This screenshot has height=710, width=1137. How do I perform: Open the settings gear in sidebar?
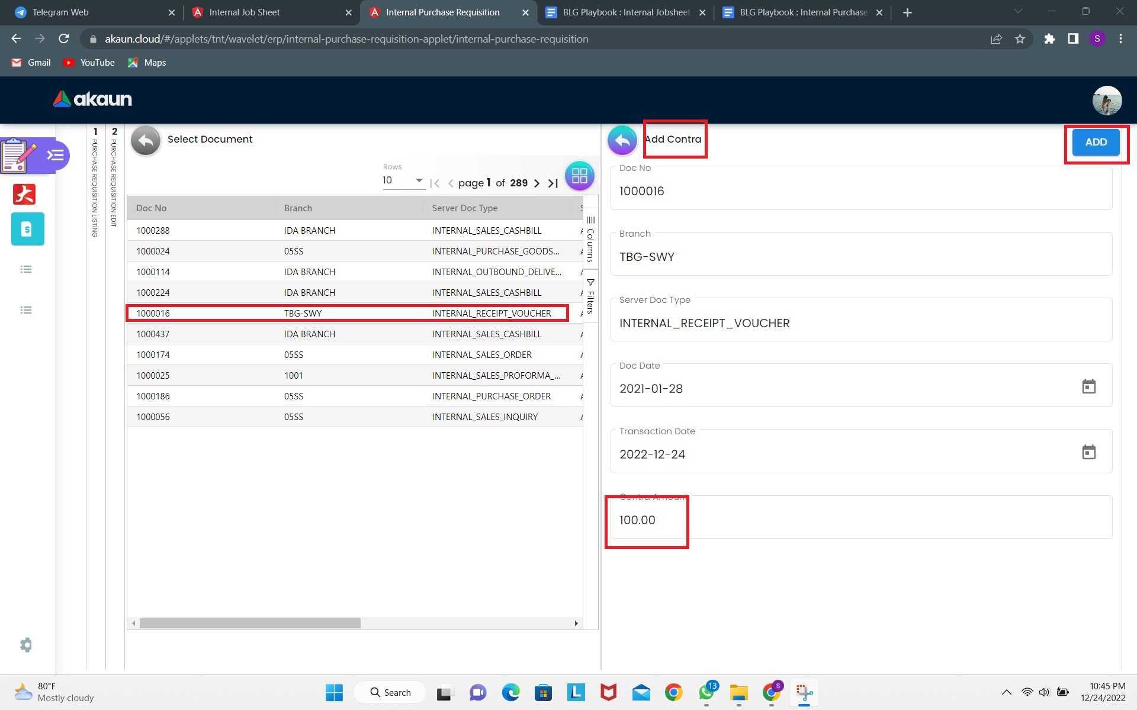tap(26, 644)
